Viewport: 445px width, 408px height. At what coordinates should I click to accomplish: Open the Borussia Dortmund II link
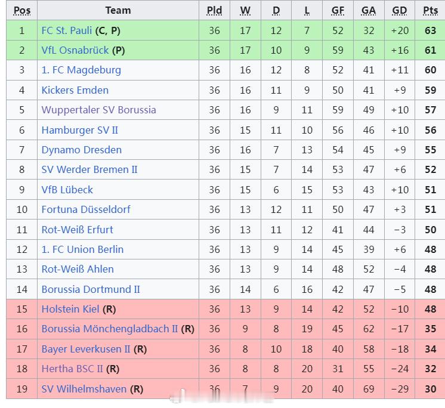tap(91, 289)
